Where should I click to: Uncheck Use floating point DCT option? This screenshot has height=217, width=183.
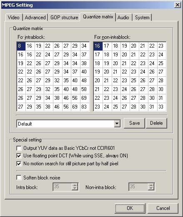click(19, 156)
